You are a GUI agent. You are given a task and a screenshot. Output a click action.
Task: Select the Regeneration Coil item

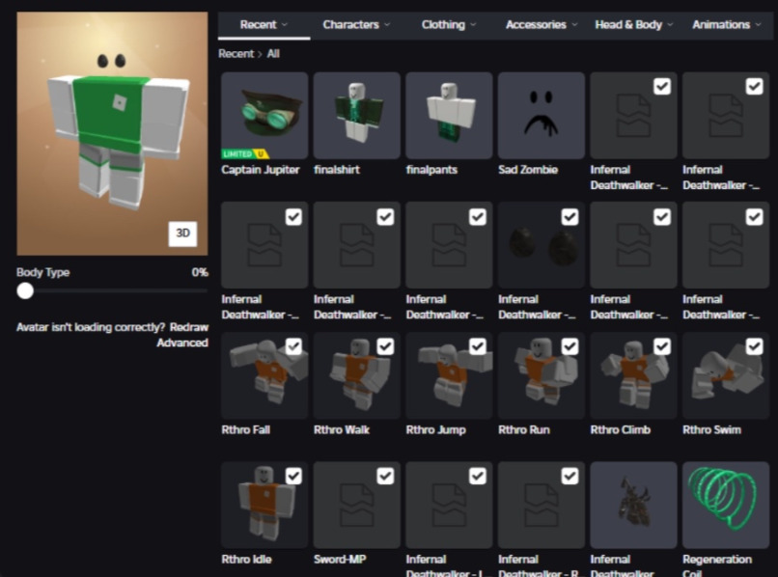[724, 505]
